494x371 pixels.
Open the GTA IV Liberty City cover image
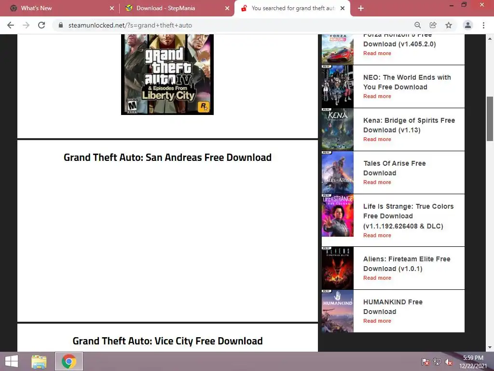click(167, 74)
